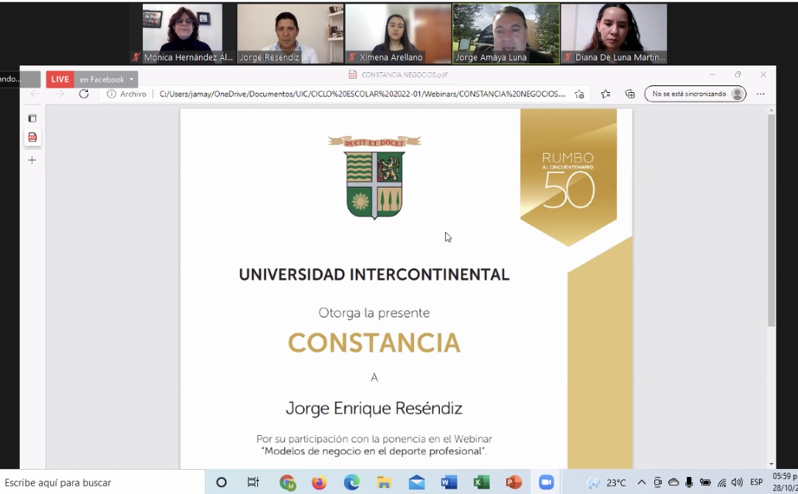The height and width of the screenshot is (494, 798).
Task: Click the microphone icon in system tray
Action: pyautogui.click(x=689, y=482)
